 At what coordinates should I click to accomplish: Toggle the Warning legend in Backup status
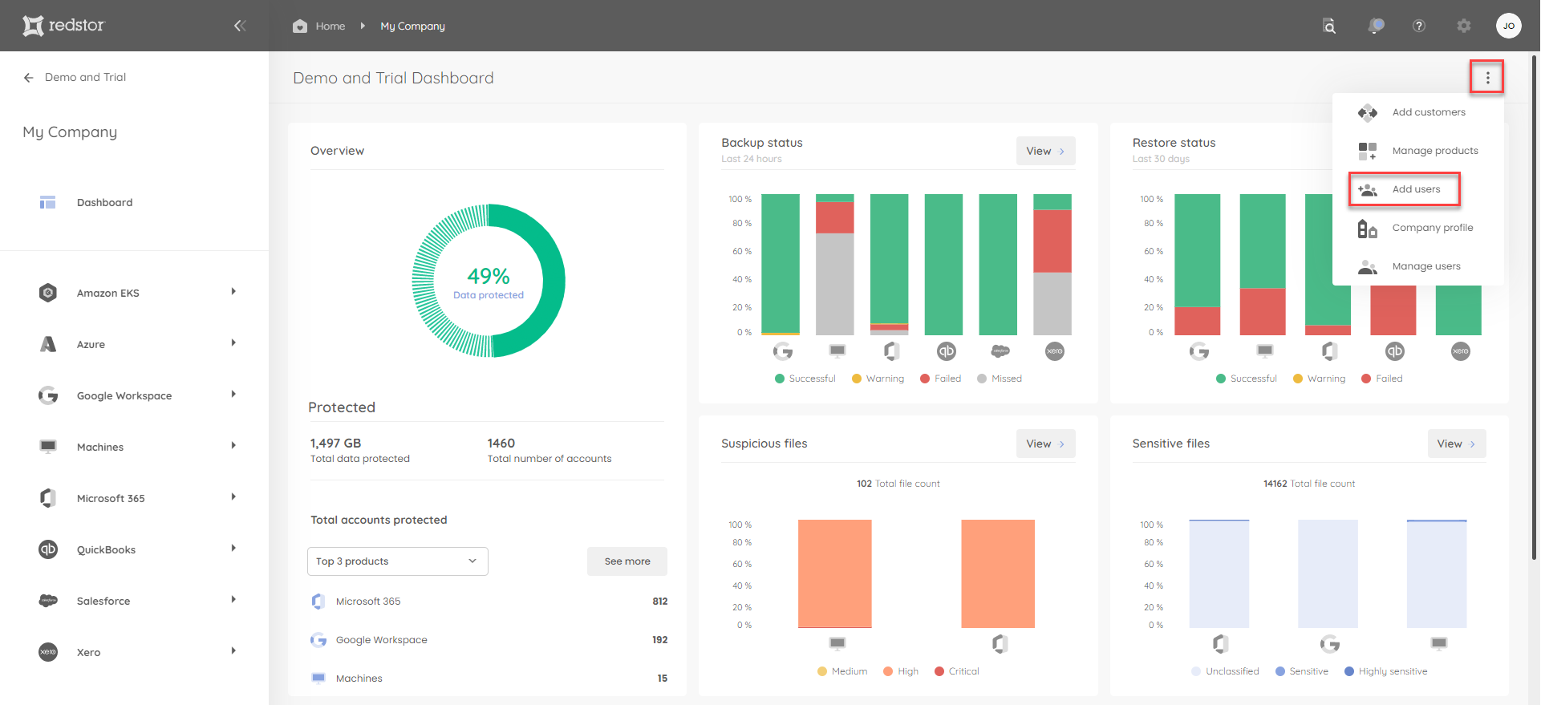pyautogui.click(x=878, y=379)
